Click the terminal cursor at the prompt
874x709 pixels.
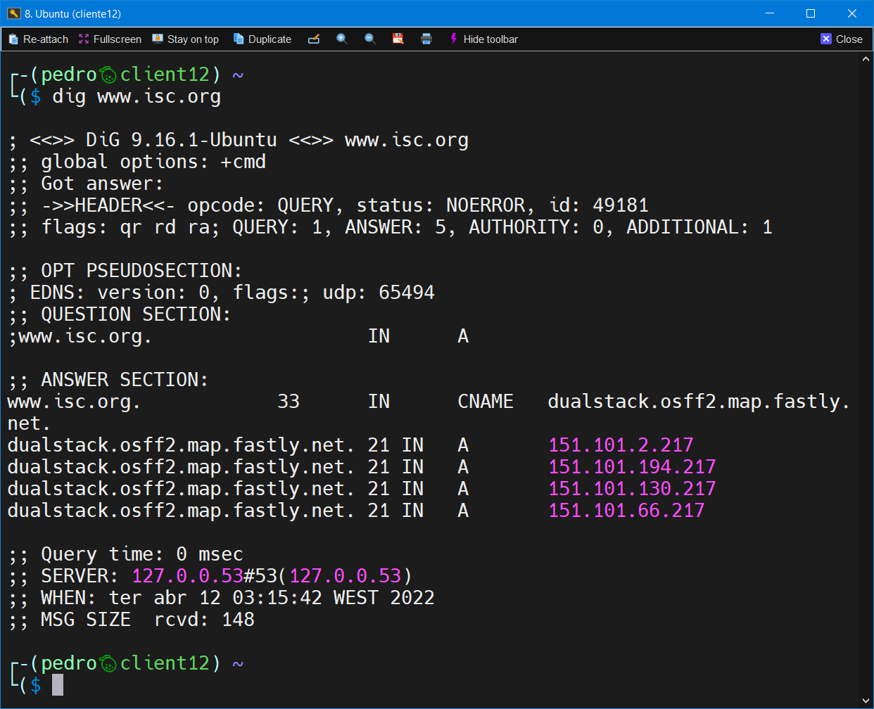pyautogui.click(x=58, y=684)
